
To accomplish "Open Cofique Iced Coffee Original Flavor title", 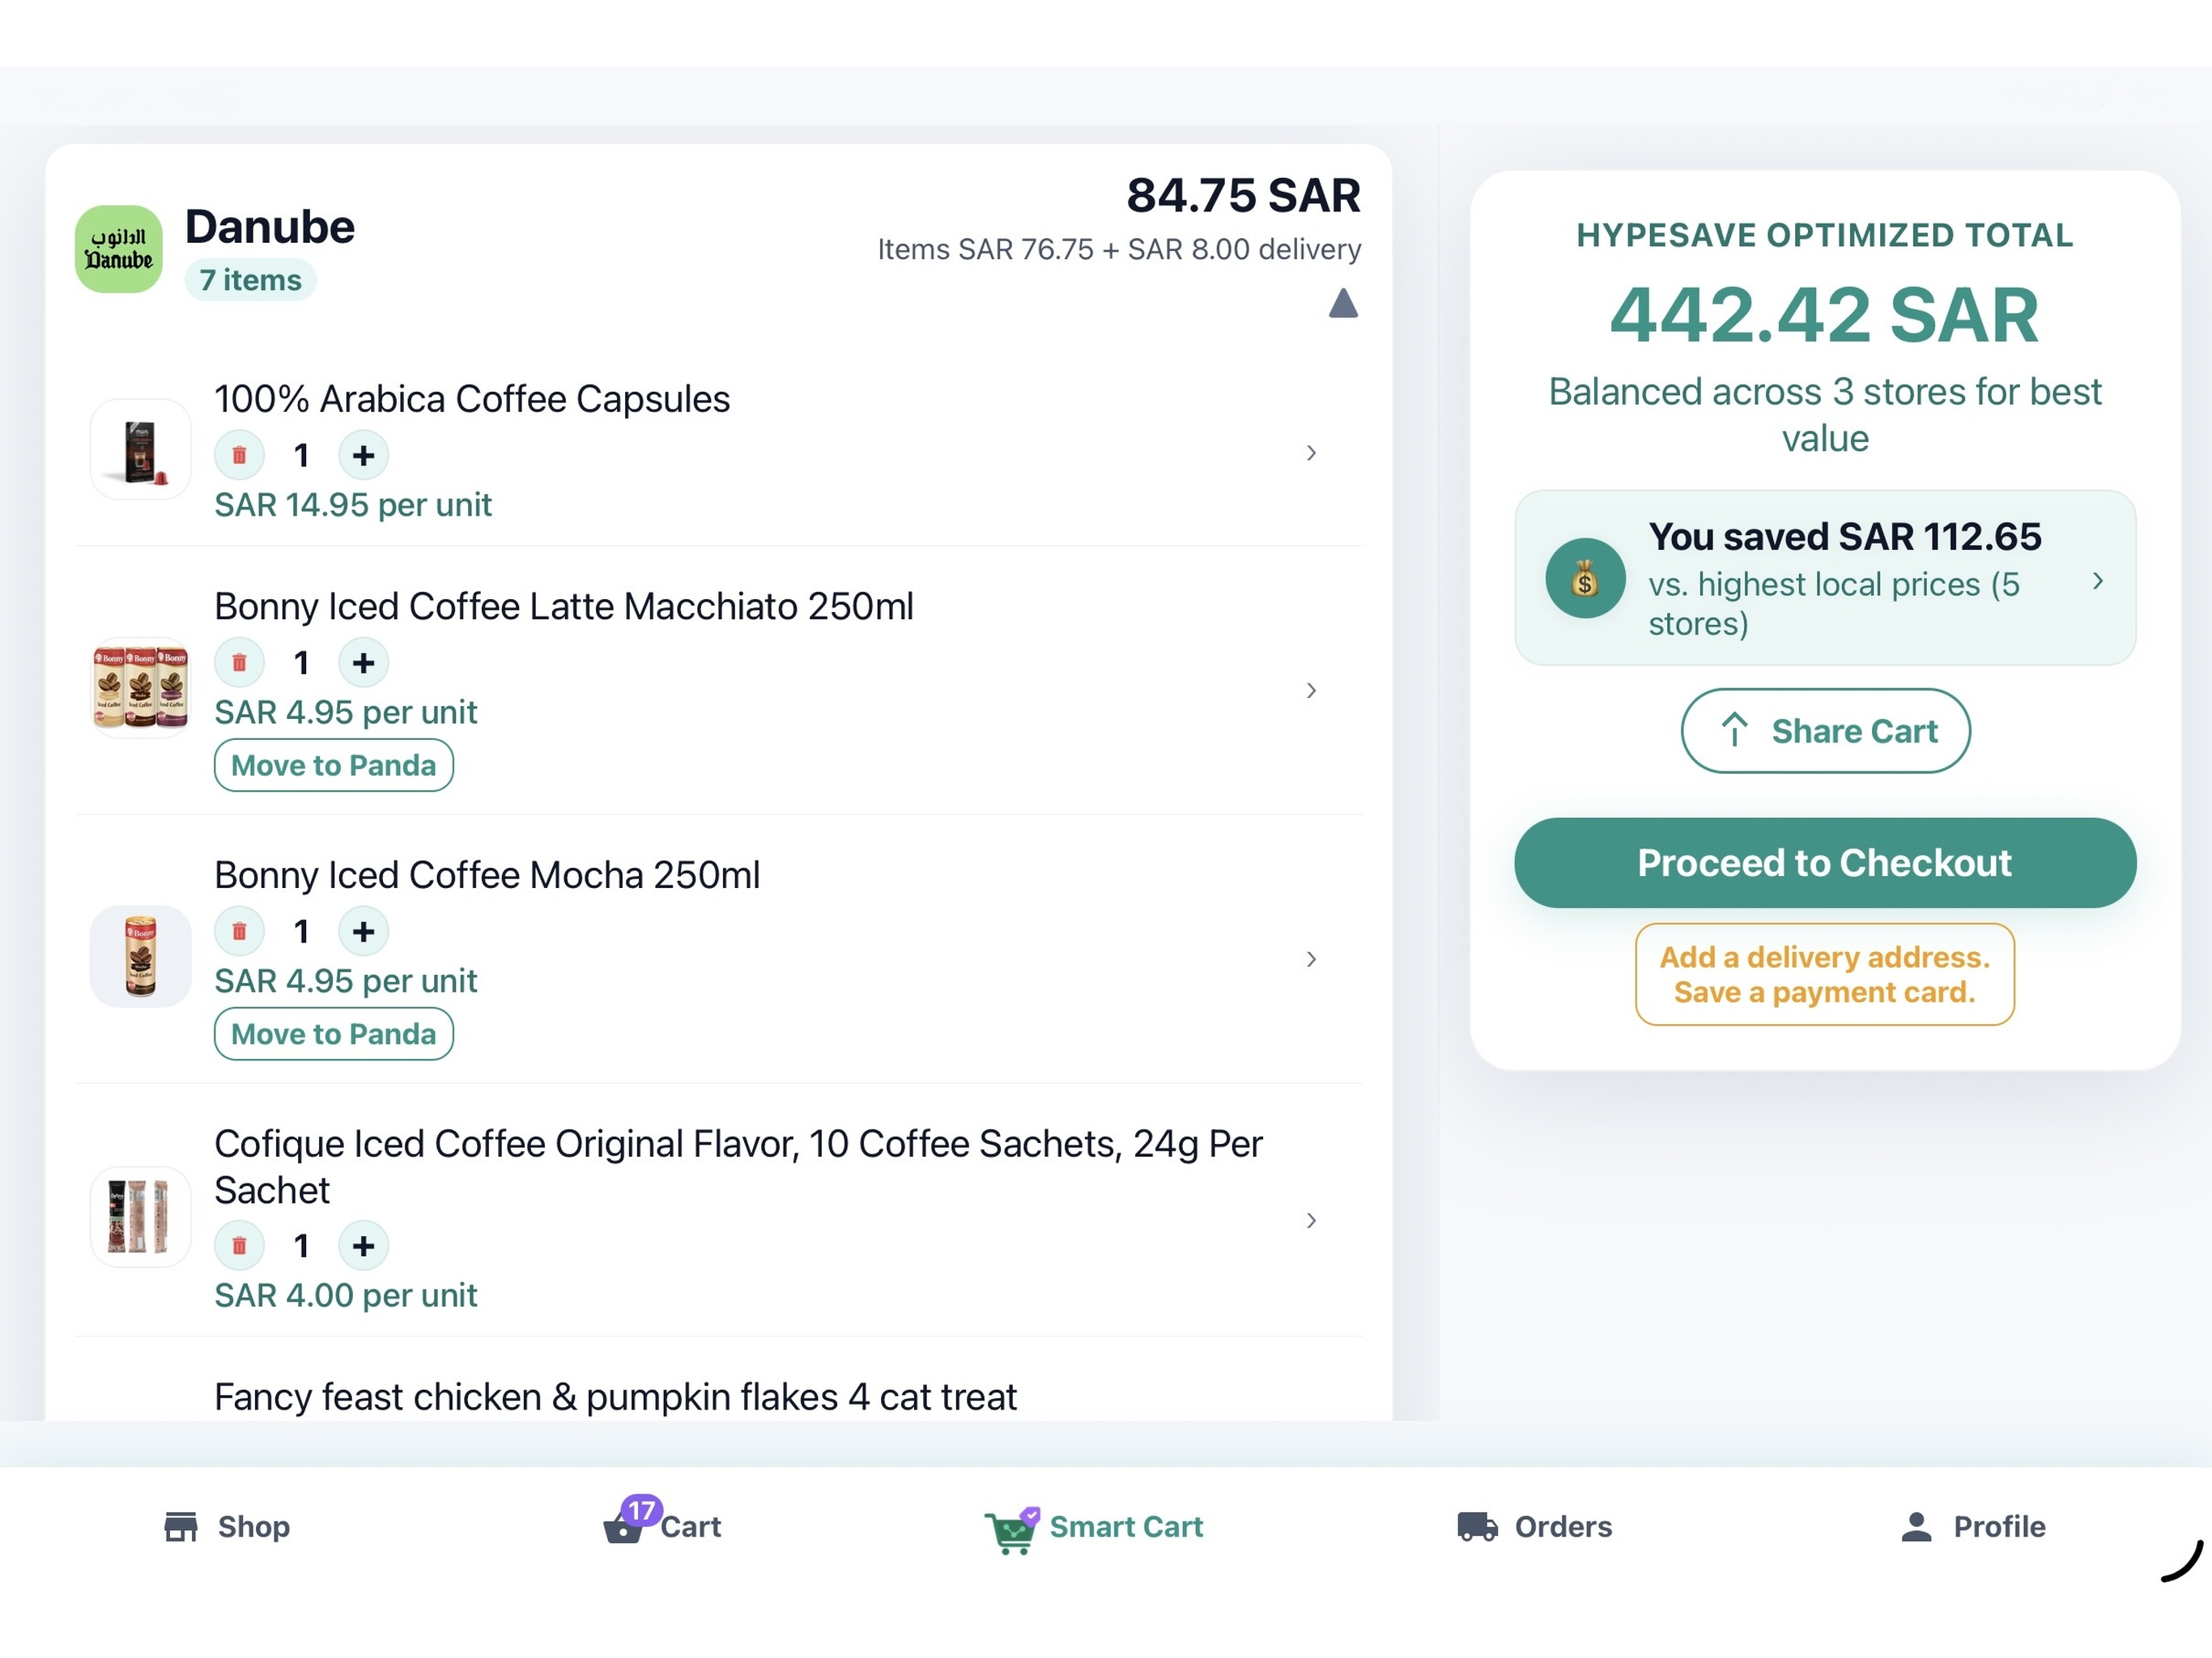I will [x=738, y=1167].
